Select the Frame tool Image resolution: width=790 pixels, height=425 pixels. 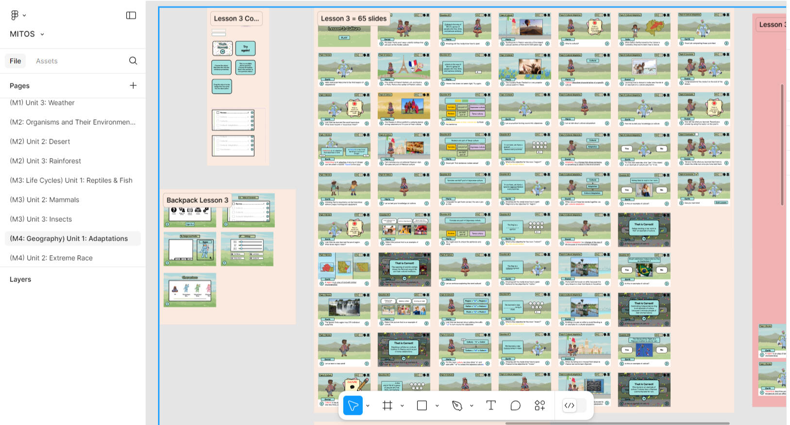point(387,406)
